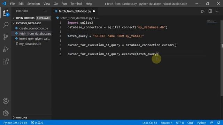
Task: Collapse the PYTHON_DATABASE folder section
Action: coord(28,23)
